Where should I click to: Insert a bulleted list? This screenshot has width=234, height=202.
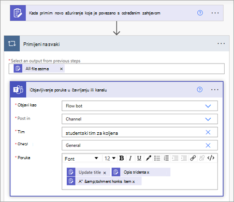(x=157, y=158)
